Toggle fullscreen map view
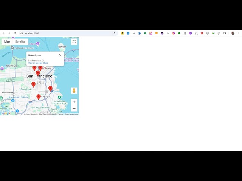 74,41
